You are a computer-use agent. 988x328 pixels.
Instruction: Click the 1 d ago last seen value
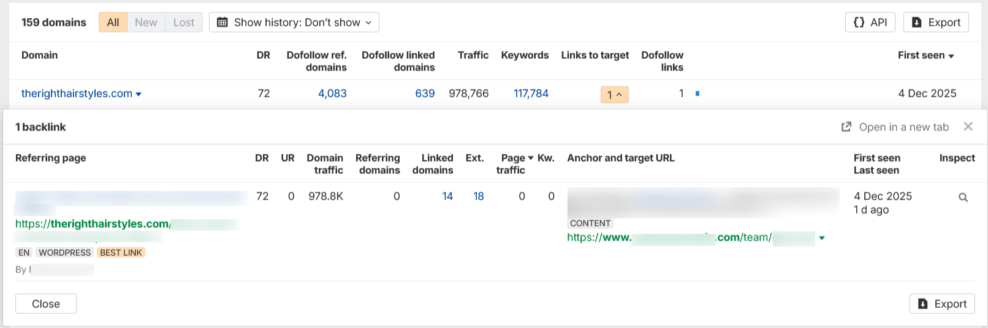[872, 210]
